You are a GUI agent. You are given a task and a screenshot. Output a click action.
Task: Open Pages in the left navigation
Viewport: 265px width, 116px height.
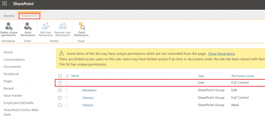(8, 81)
